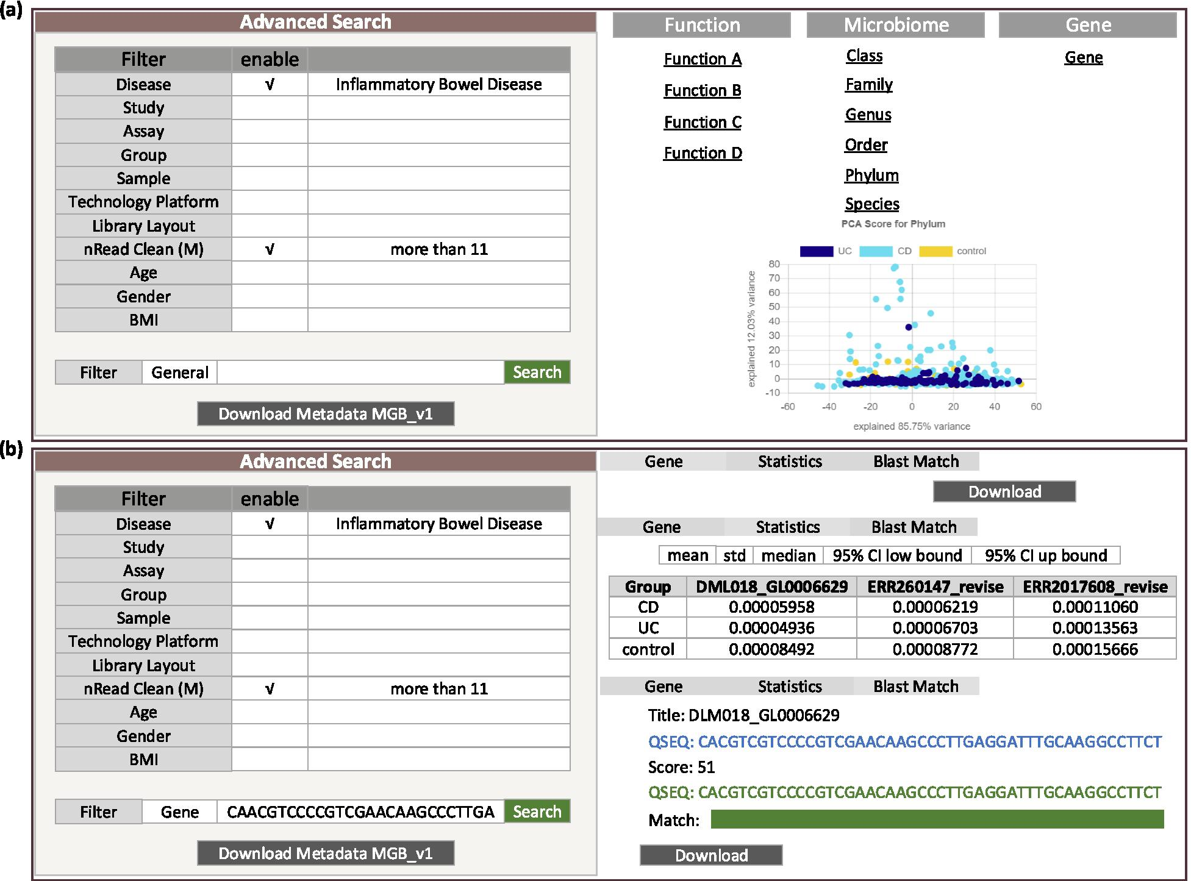Toggle the UC legend swatch in PCA chart
Screen dimensions: 1191x881
[x=817, y=251]
